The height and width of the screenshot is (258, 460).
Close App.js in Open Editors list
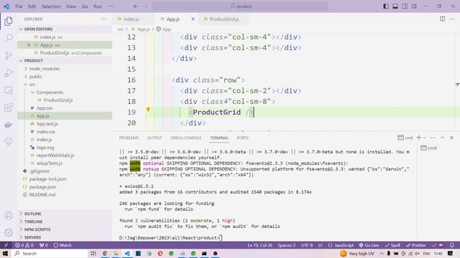tap(29, 45)
